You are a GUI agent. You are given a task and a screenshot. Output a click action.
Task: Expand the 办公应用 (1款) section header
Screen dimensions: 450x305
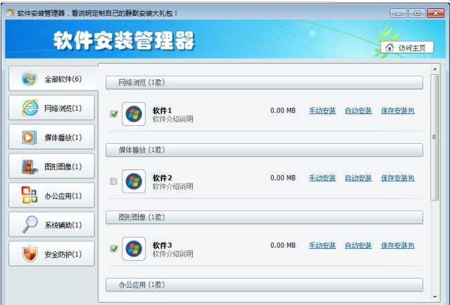(264, 285)
